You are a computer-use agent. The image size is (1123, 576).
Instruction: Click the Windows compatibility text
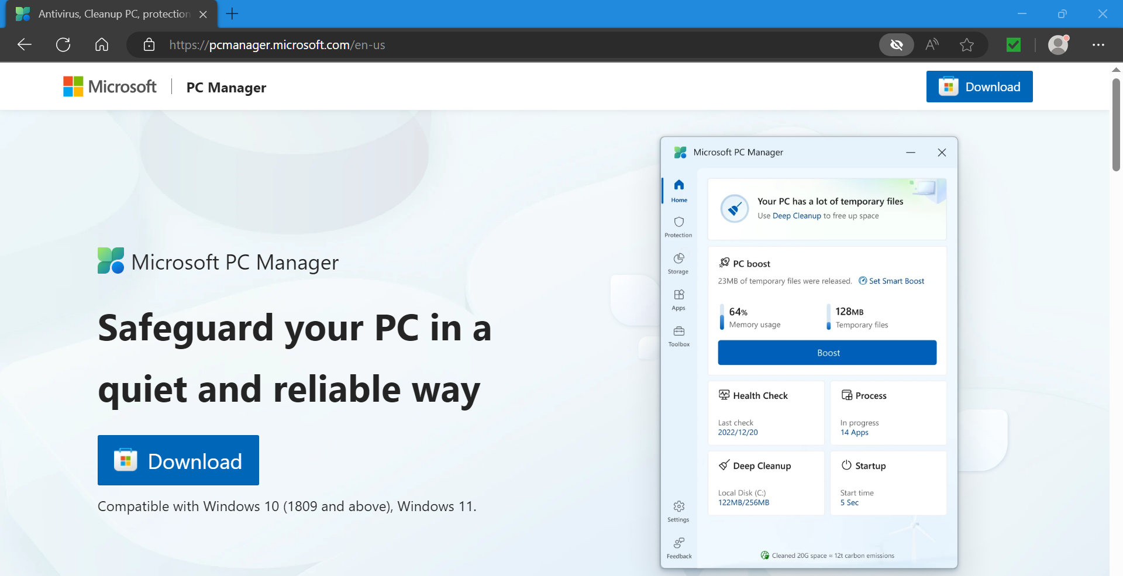[x=287, y=506]
